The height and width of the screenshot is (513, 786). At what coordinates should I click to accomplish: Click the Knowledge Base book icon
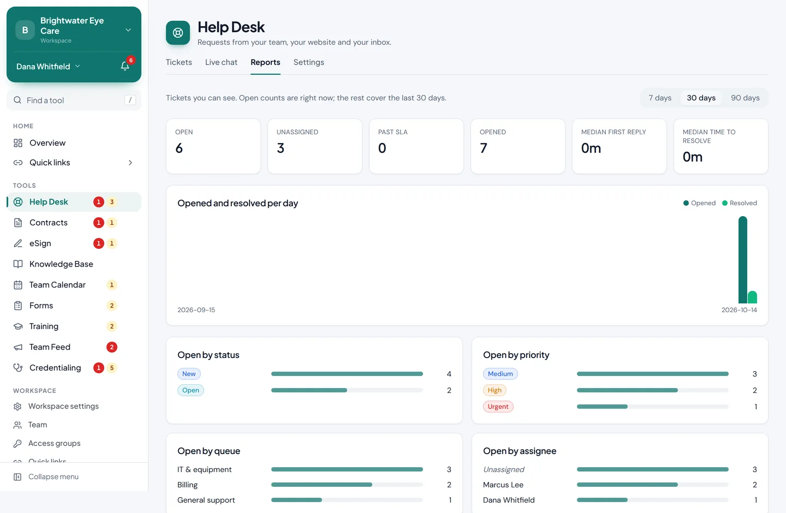tap(18, 264)
